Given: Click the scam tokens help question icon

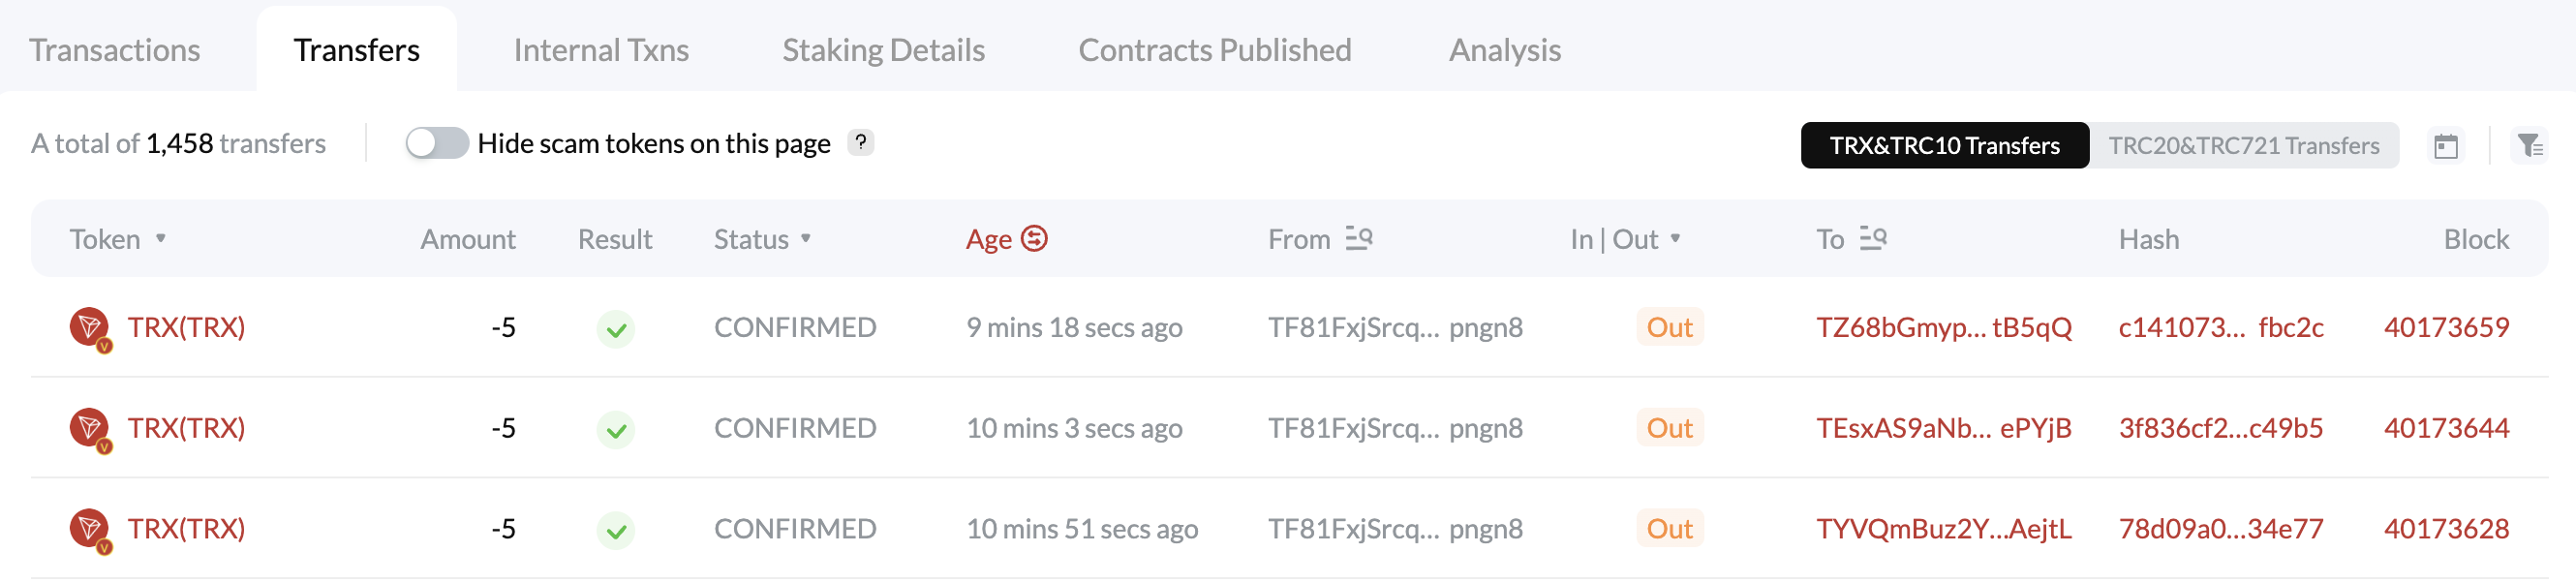Looking at the screenshot, I should coord(860,143).
